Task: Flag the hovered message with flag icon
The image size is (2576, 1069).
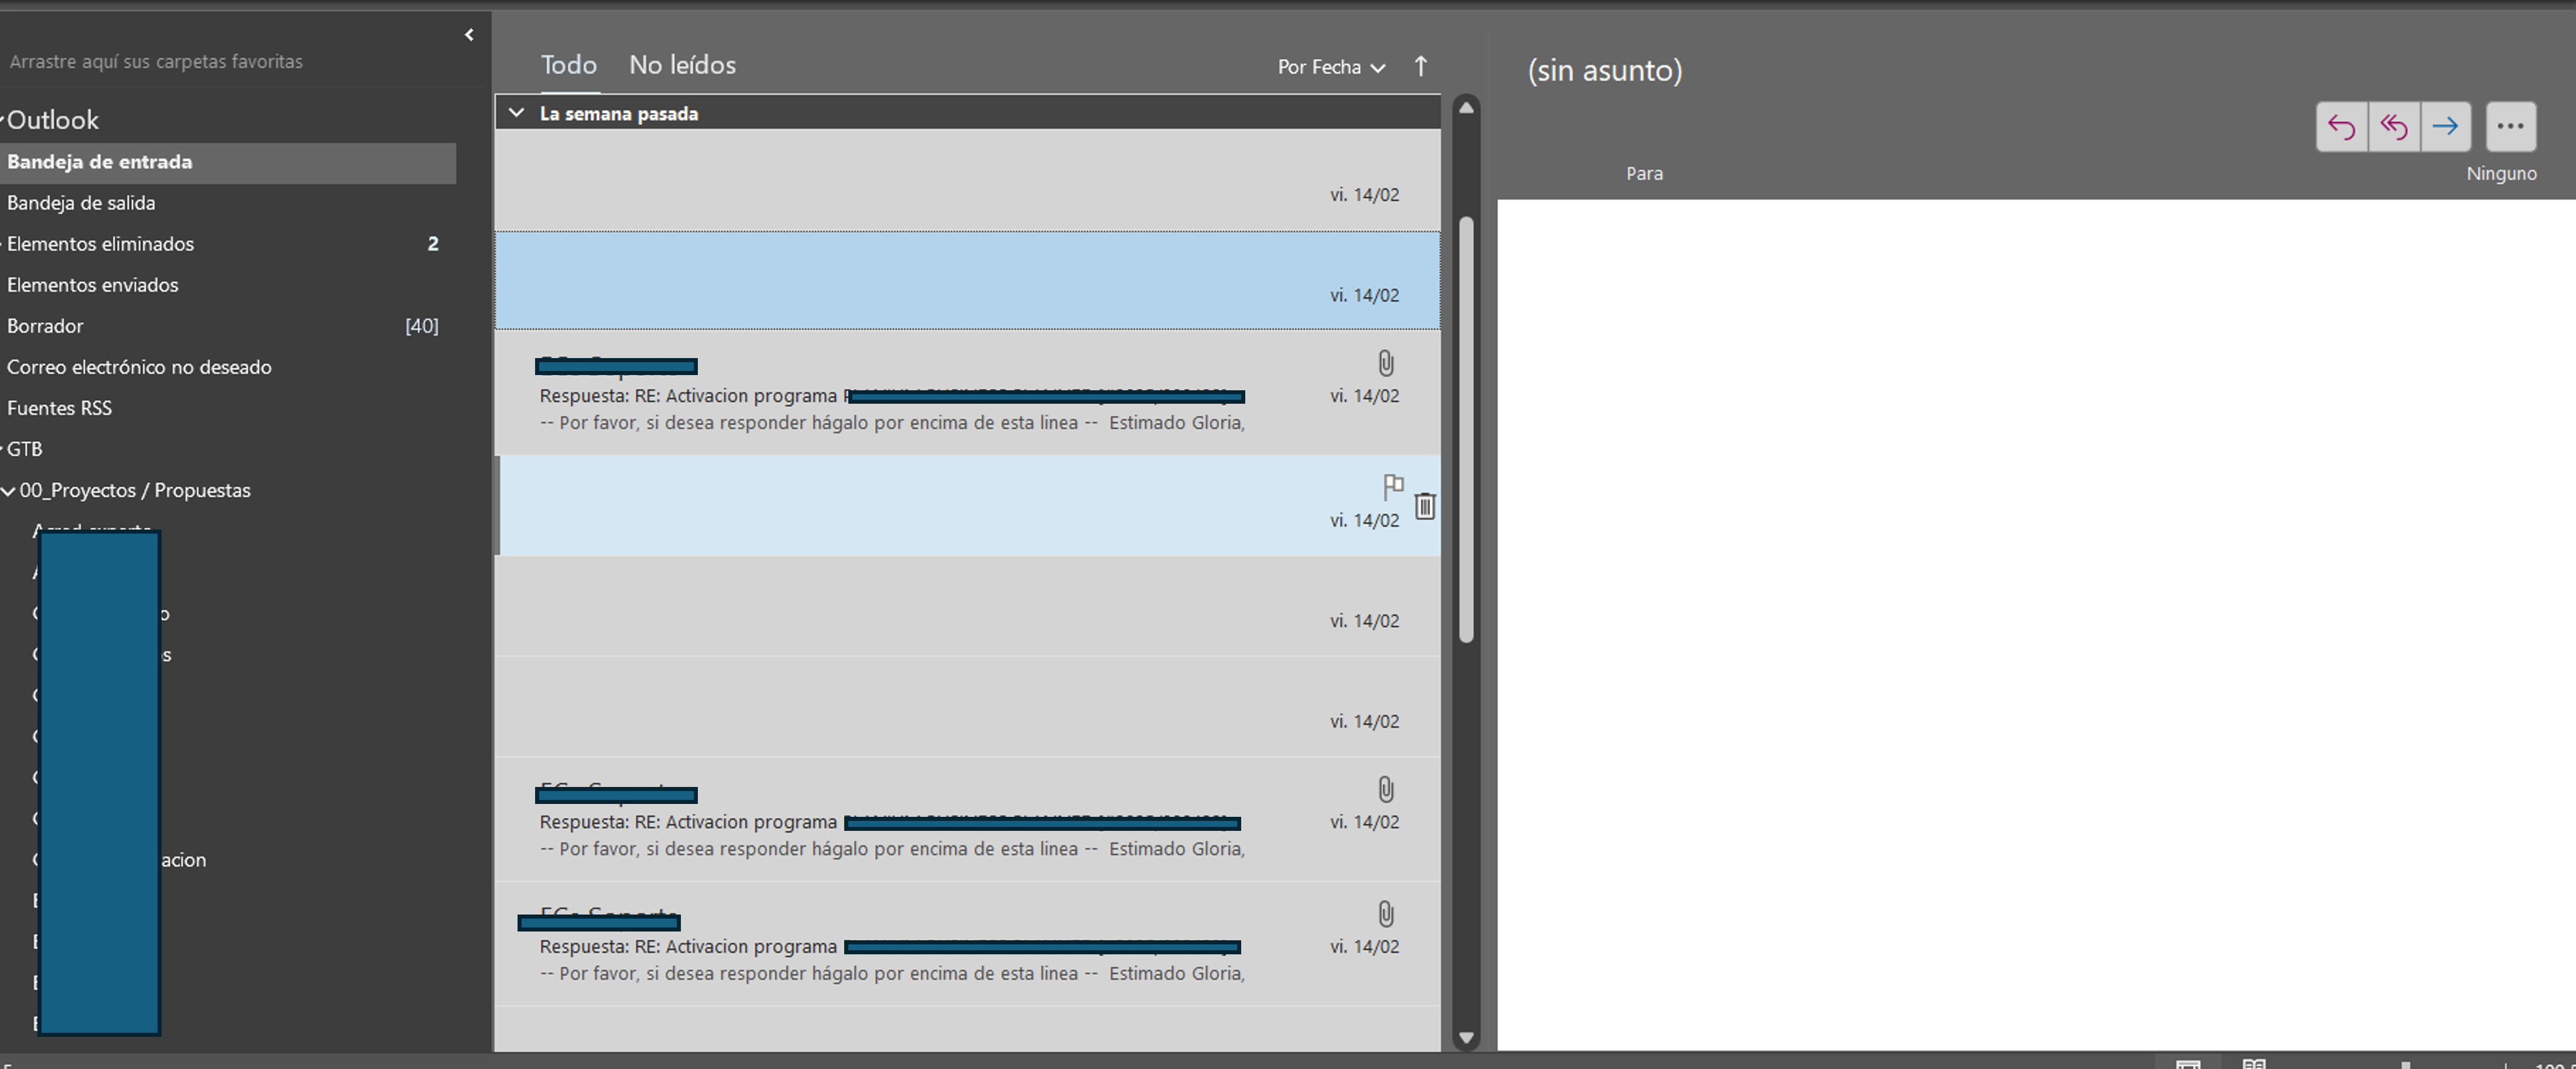Action: click(x=1393, y=487)
